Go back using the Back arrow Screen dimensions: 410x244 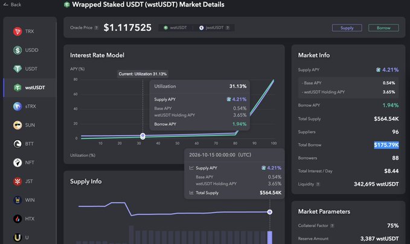[x=5, y=4]
